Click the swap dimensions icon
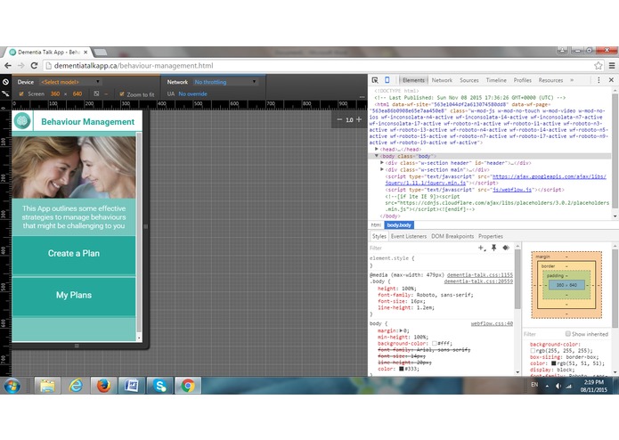Image resolution: width=619 pixels, height=440 pixels. (x=96, y=94)
